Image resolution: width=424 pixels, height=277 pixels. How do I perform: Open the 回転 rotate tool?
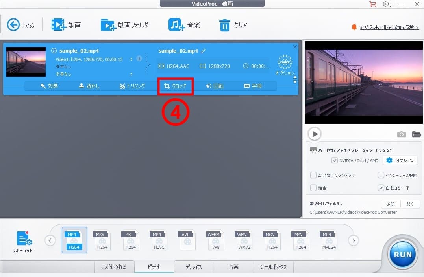point(215,86)
